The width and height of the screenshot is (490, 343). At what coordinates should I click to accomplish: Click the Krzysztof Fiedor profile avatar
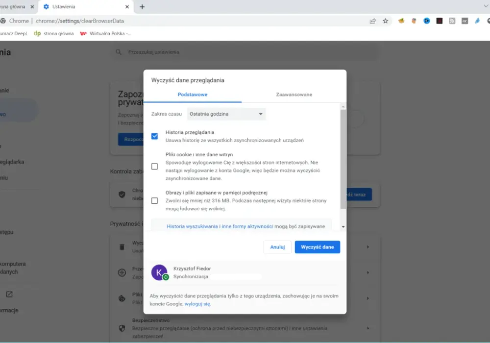point(159,272)
